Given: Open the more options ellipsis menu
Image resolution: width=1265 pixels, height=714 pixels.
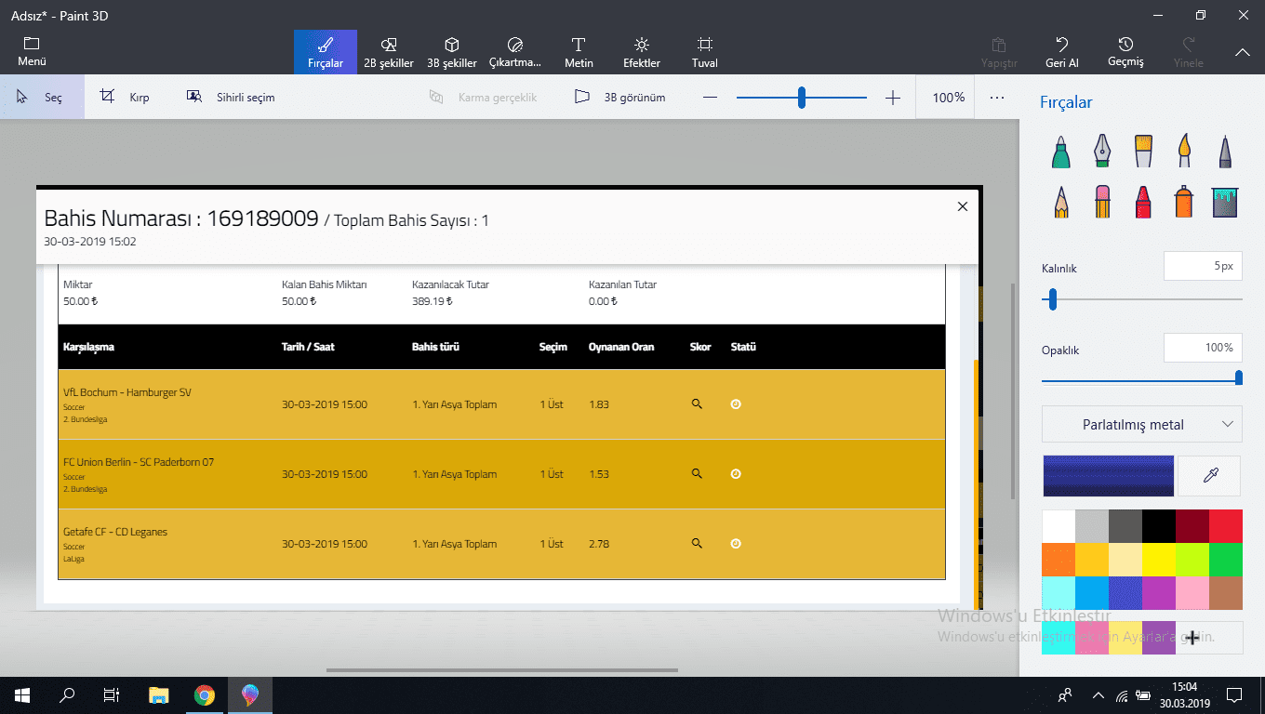Looking at the screenshot, I should coord(997,97).
